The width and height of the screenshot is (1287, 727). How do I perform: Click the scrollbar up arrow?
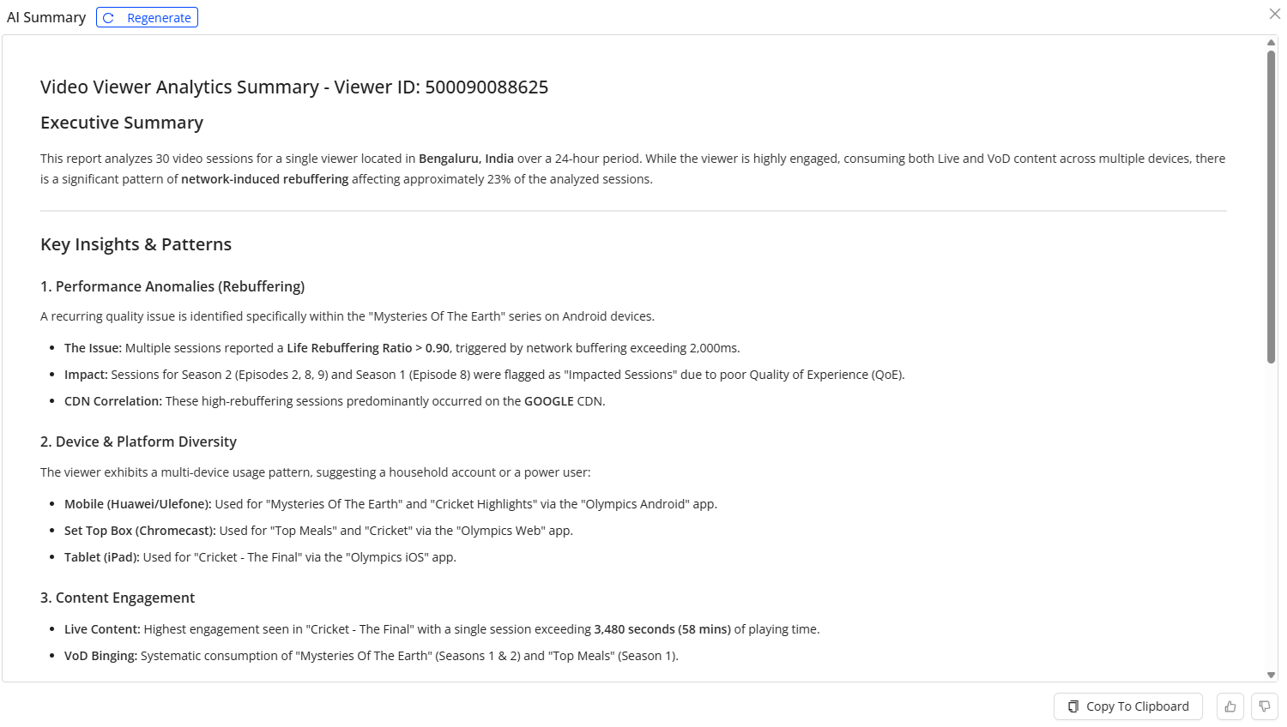[1272, 42]
